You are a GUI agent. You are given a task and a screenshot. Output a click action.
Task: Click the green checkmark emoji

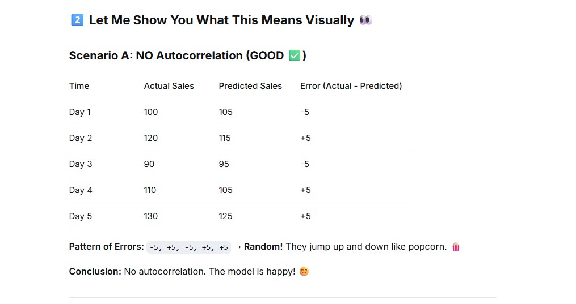click(x=295, y=55)
